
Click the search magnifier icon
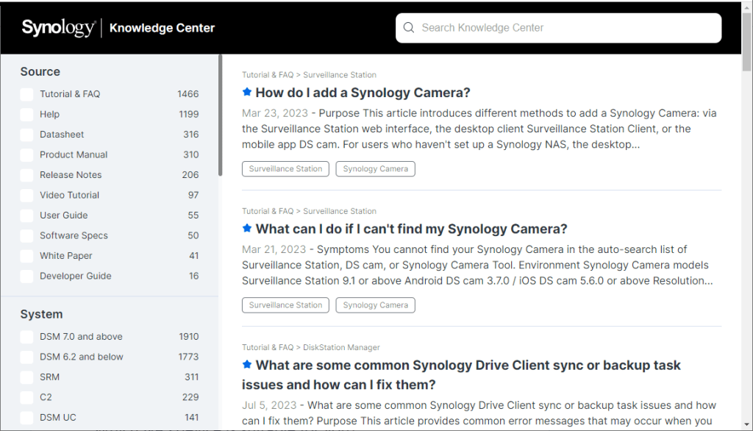click(x=409, y=27)
